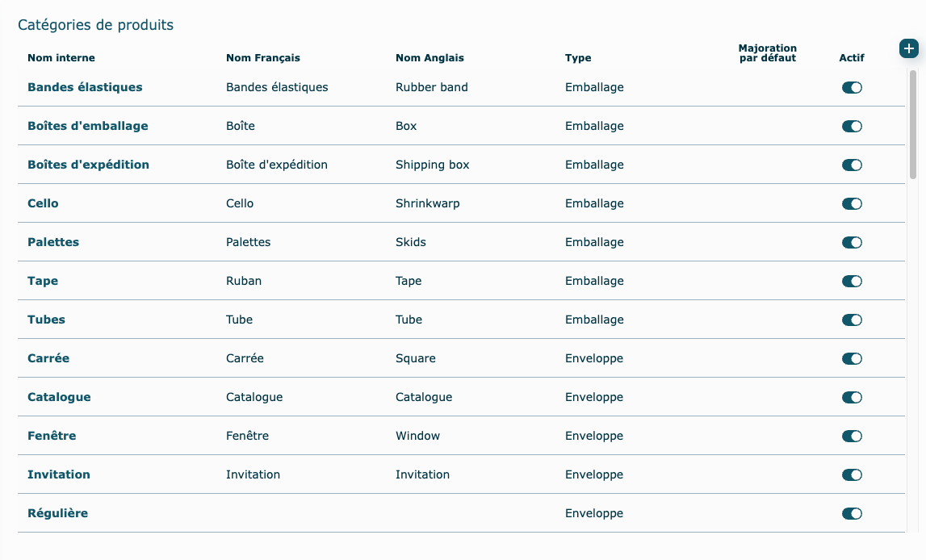Screen dimensions: 926x560
Task: Toggle the Régulière active switch
Action: [852, 513]
